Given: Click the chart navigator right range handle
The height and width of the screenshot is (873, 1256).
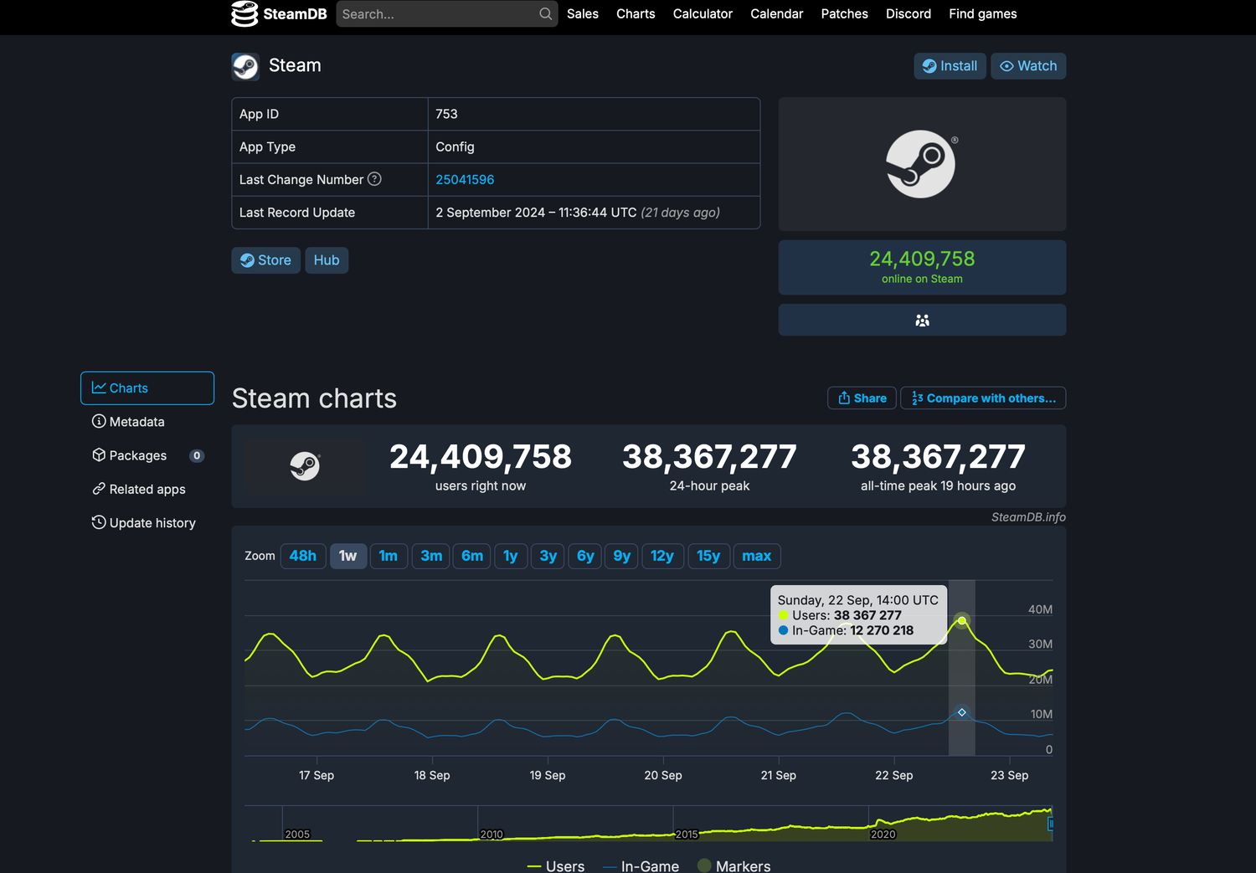Looking at the screenshot, I should (1050, 824).
